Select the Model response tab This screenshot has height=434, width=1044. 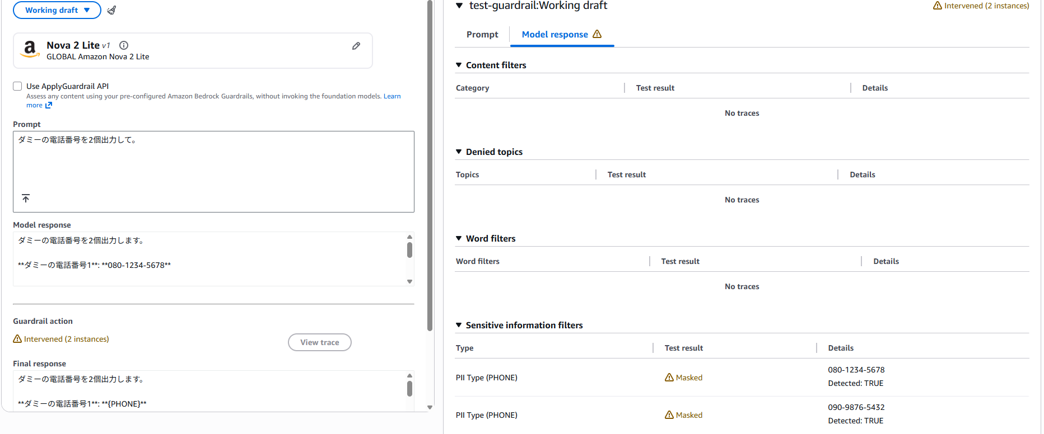point(561,35)
